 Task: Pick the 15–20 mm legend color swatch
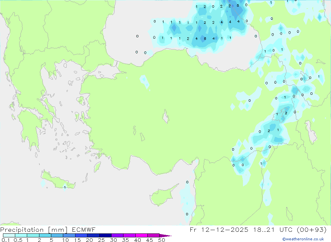click(81, 235)
